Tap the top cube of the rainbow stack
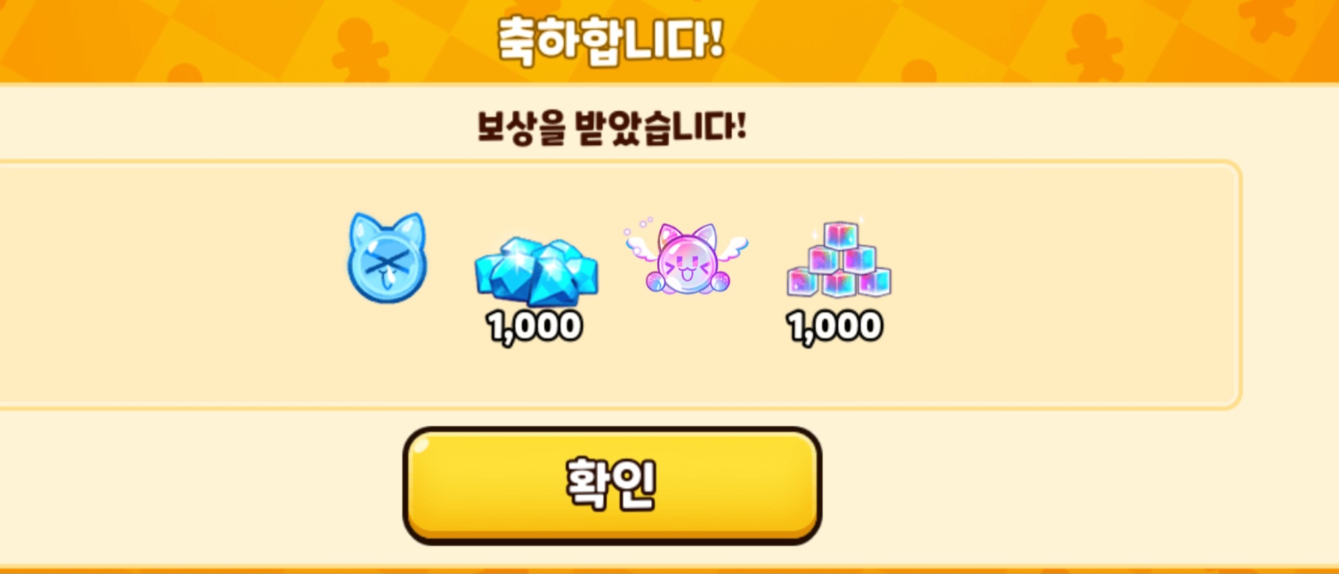The width and height of the screenshot is (1339, 574). [841, 235]
